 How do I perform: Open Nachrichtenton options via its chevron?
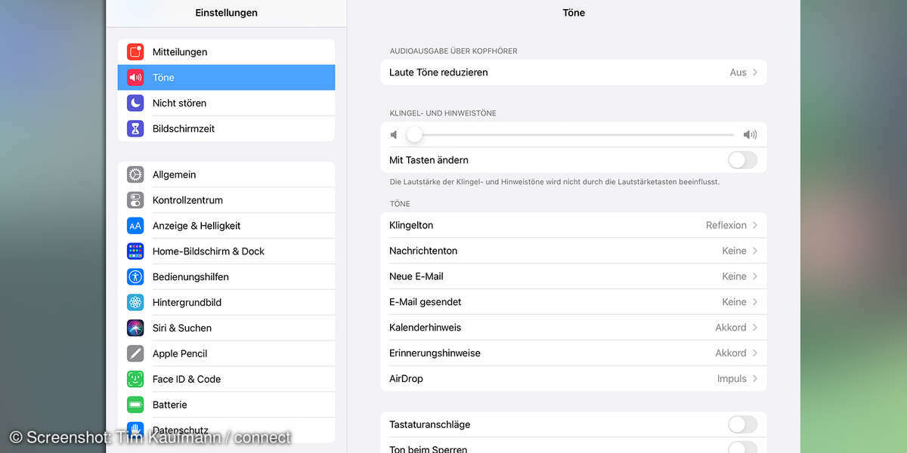pyautogui.click(x=754, y=251)
